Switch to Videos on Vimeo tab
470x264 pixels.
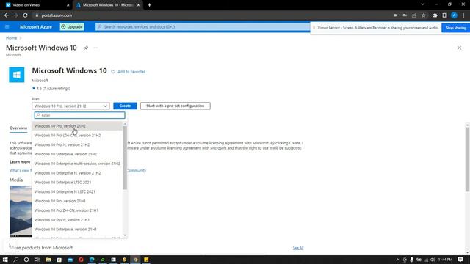37,5
